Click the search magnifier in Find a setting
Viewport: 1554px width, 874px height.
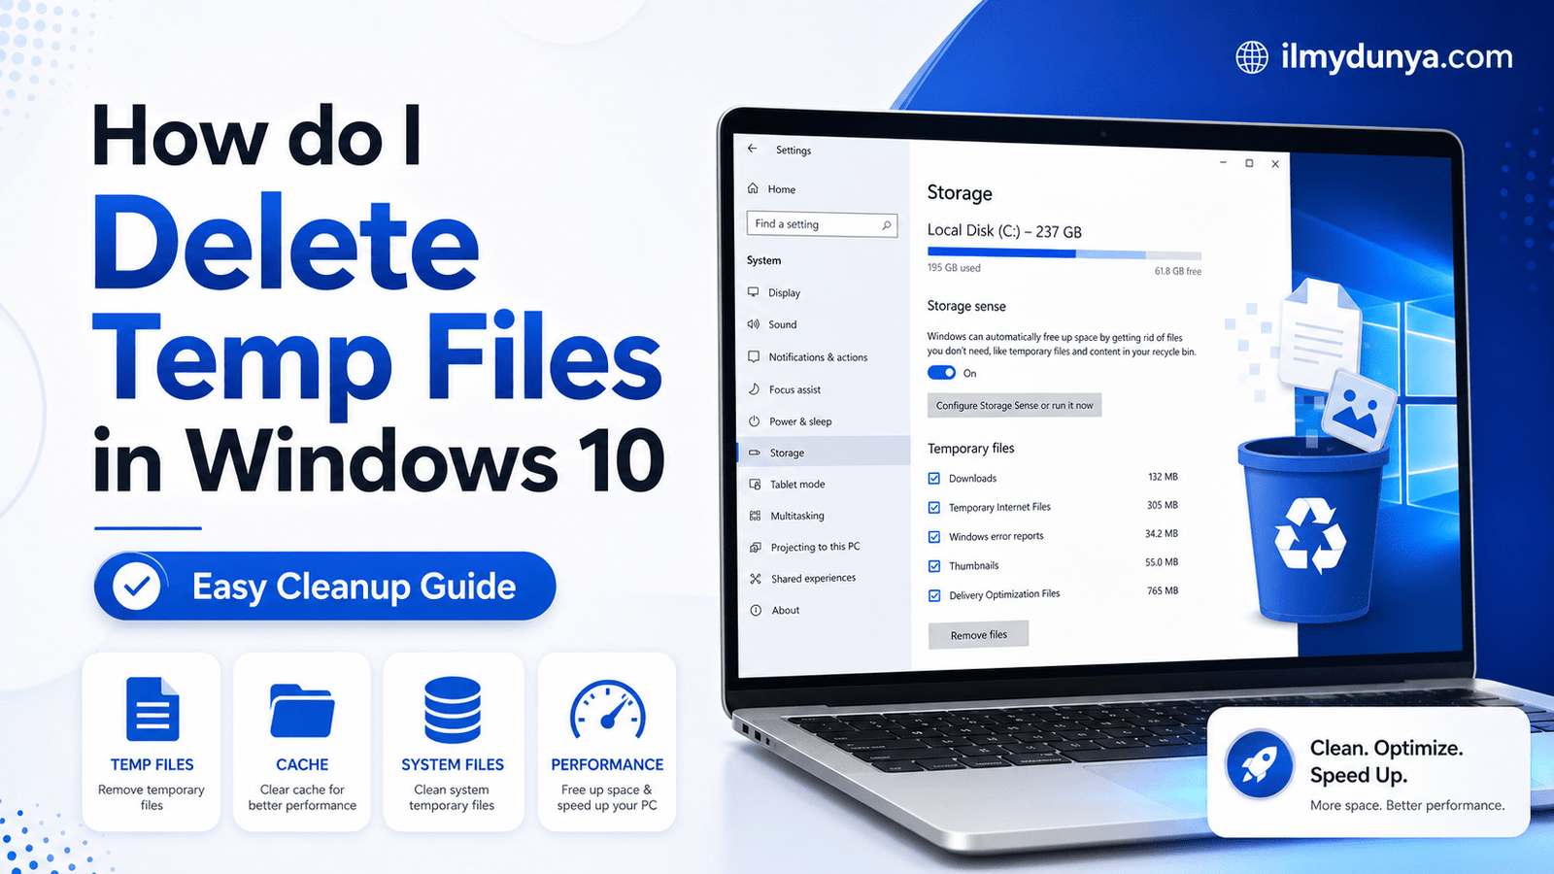(x=886, y=225)
